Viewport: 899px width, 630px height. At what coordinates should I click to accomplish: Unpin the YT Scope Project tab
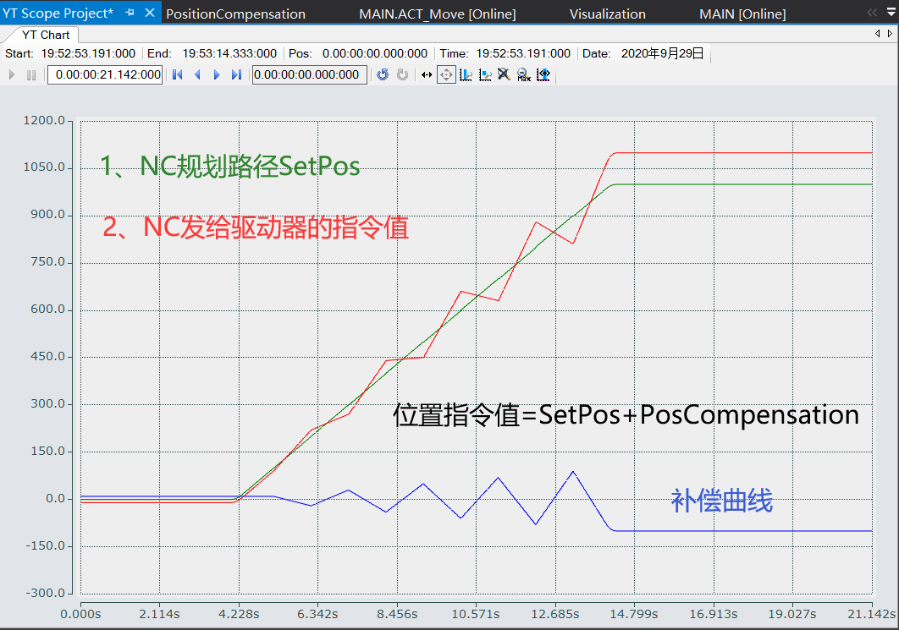(130, 13)
